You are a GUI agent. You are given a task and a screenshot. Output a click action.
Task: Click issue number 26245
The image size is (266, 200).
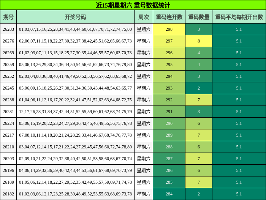pyautogui.click(x=8, y=88)
